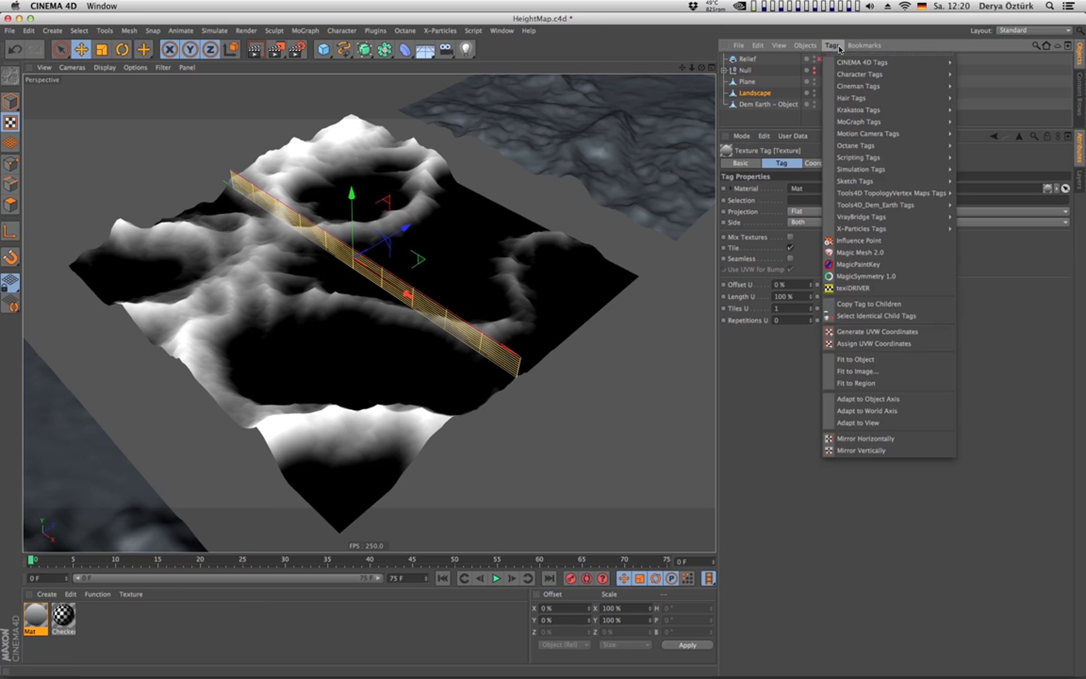1086x679 pixels.
Task: Click the Snap magnet icon
Action: (x=10, y=258)
